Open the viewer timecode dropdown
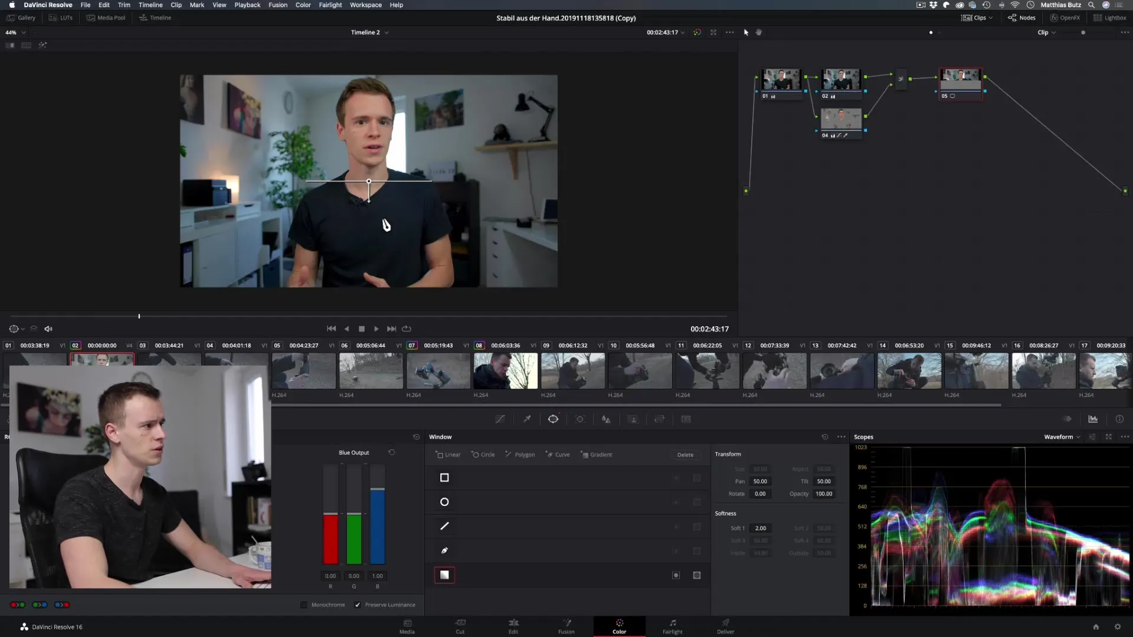The width and height of the screenshot is (1133, 637). (666, 32)
